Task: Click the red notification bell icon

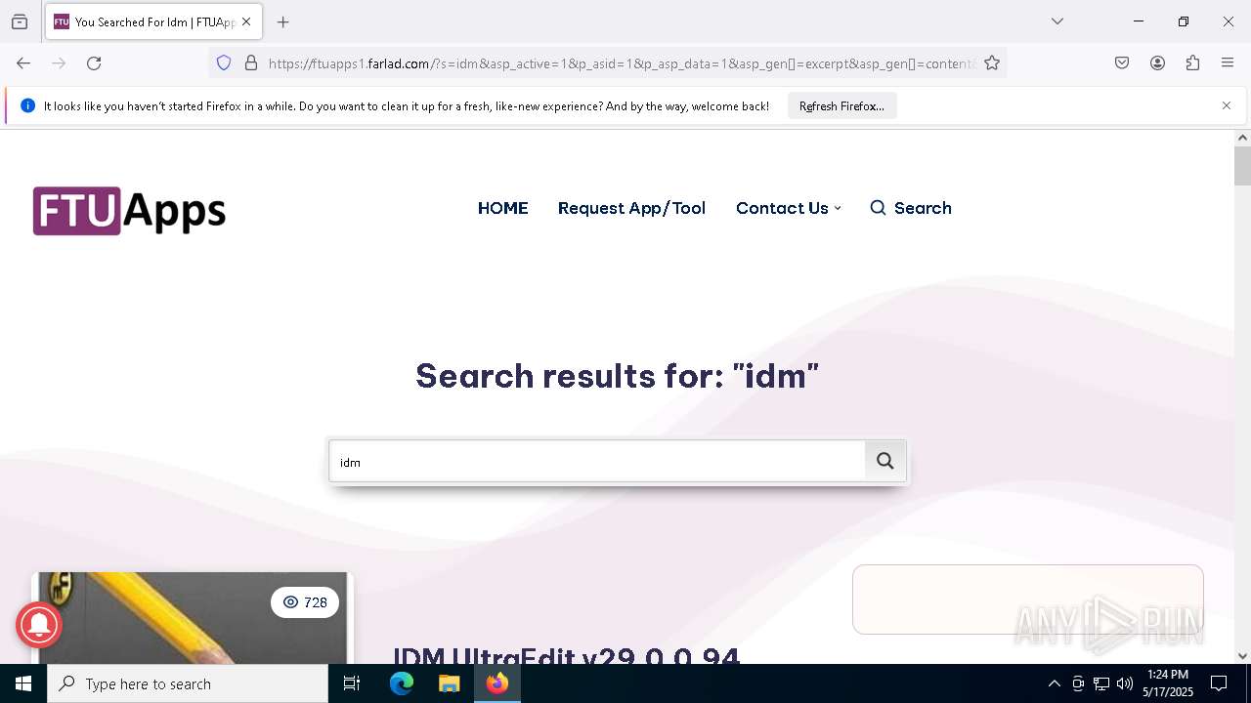Action: pyautogui.click(x=39, y=624)
